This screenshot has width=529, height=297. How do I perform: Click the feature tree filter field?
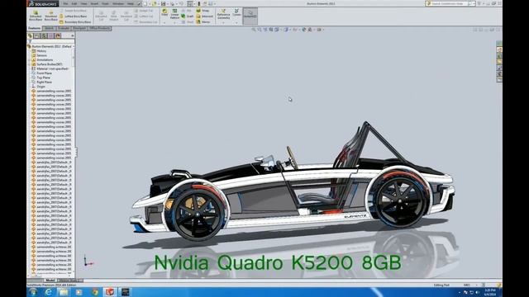[50, 41]
